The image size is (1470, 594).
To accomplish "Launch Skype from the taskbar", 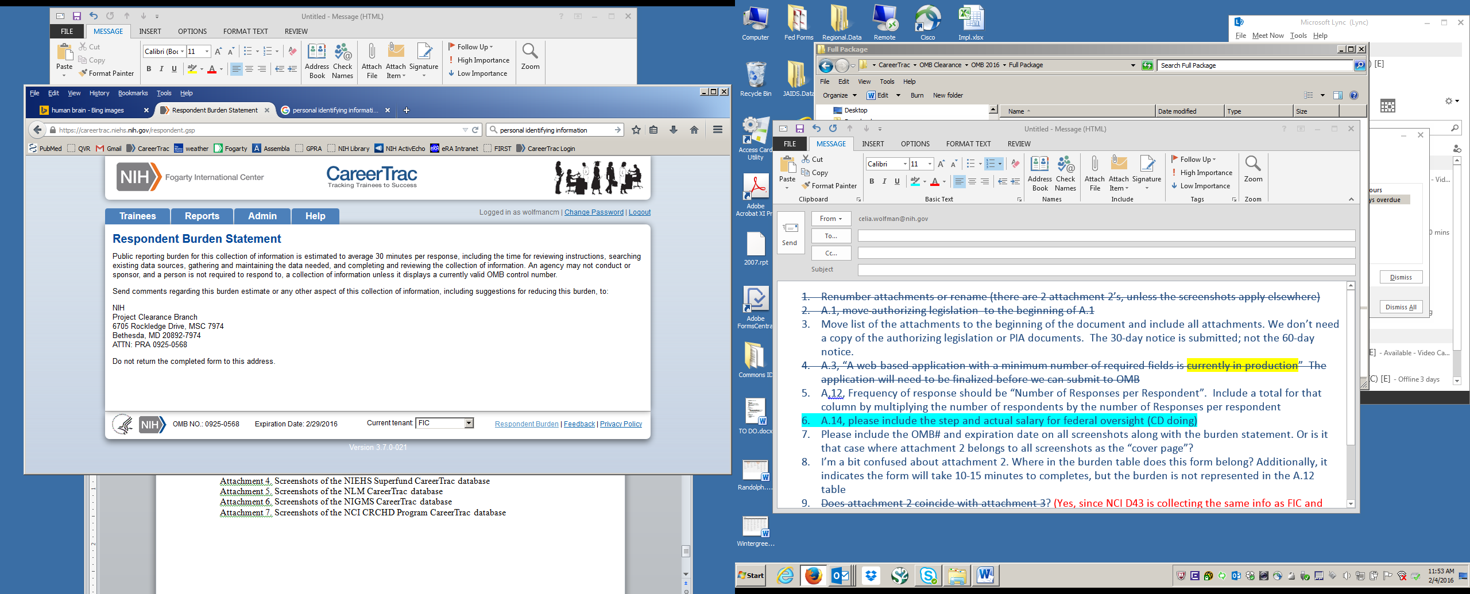I will coord(928,575).
